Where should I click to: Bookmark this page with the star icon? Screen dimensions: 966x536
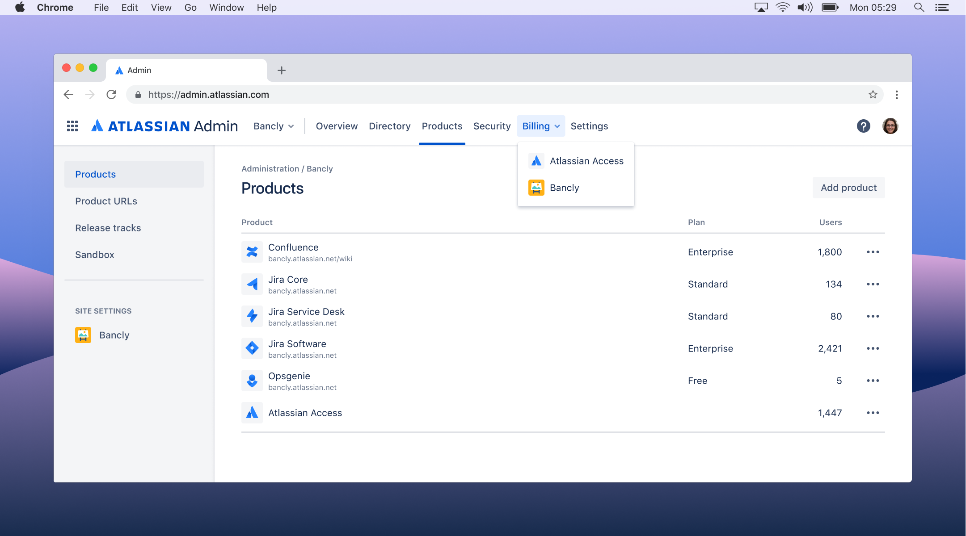[x=873, y=95]
